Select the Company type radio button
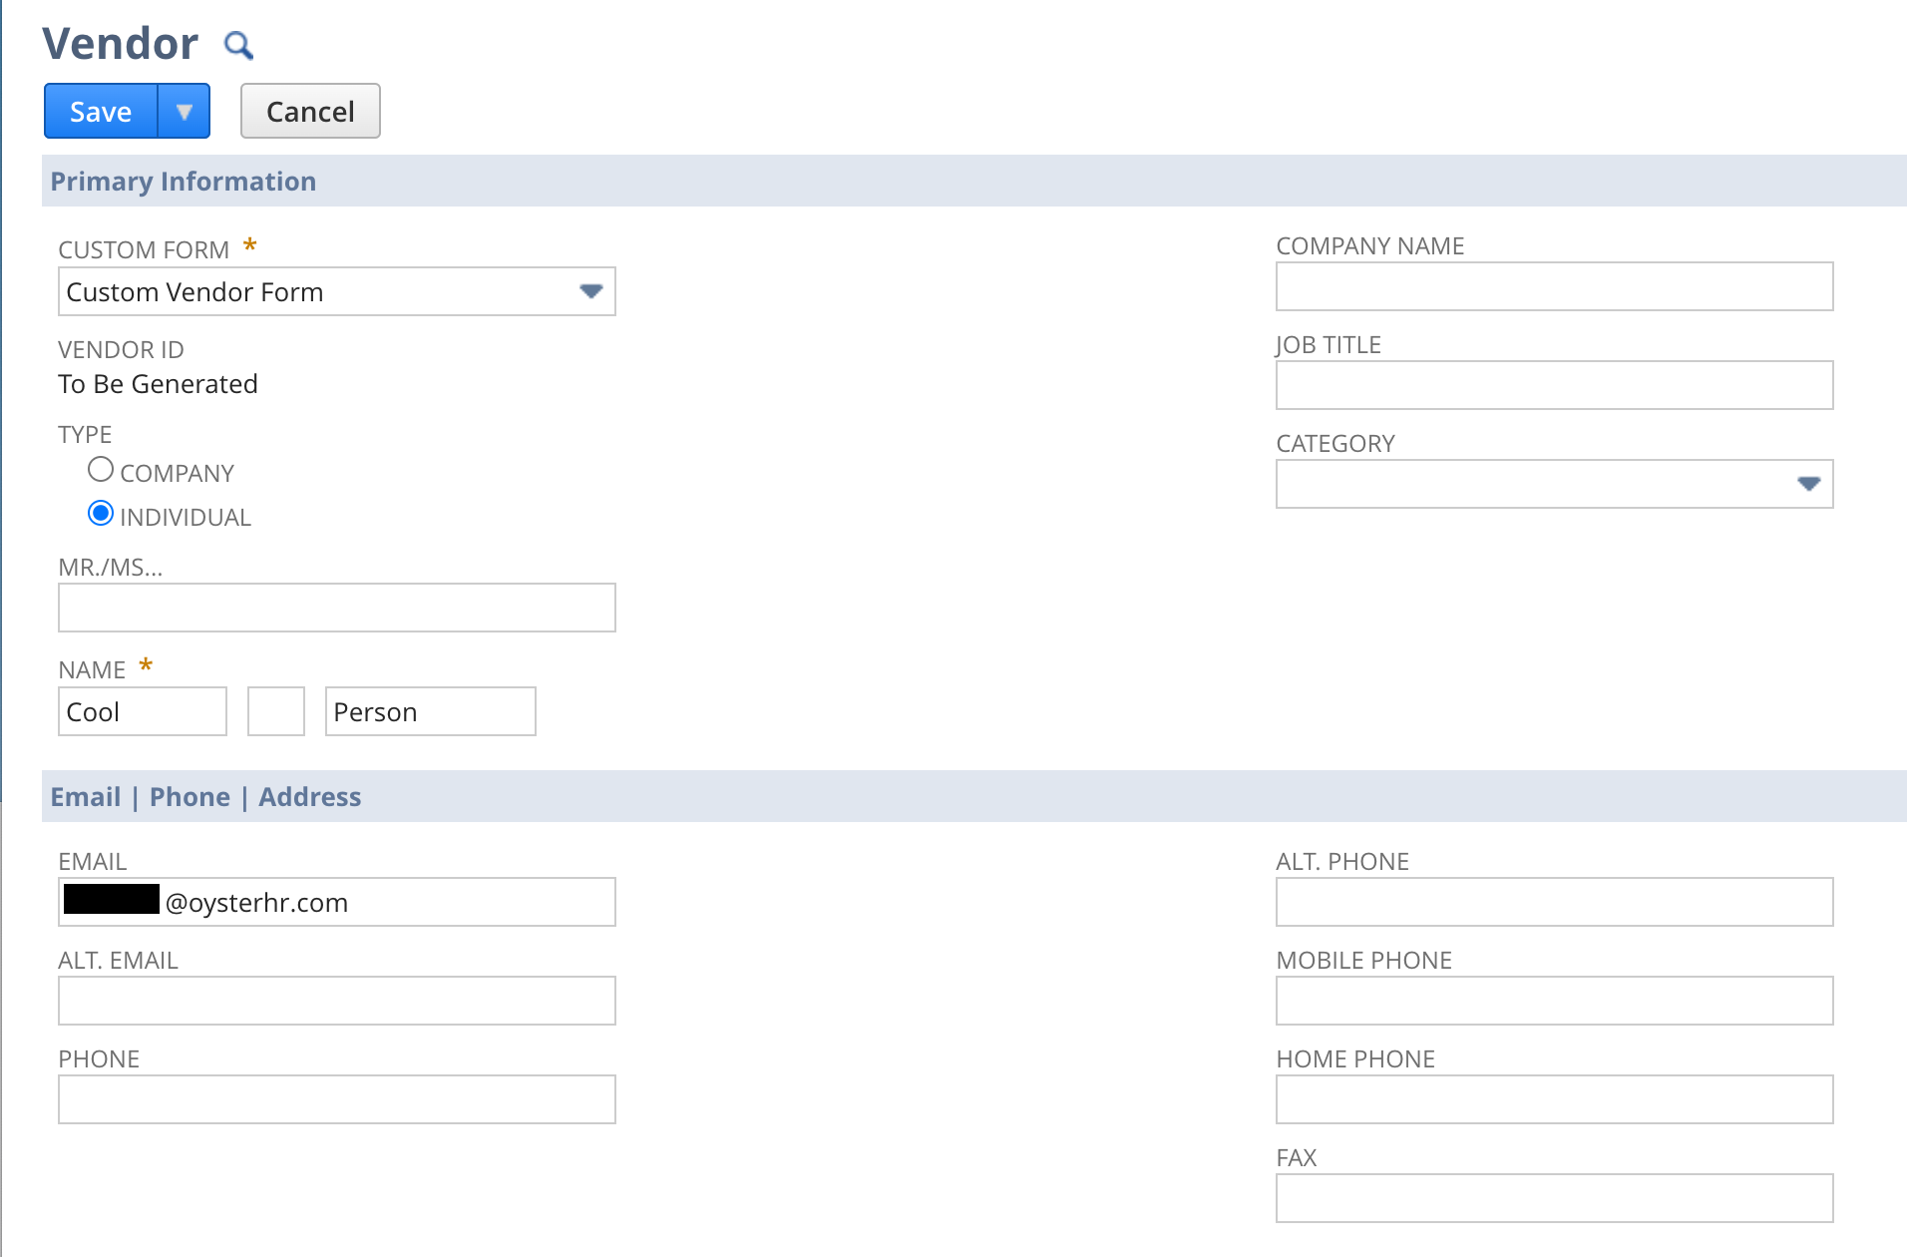Screen dimensions: 1907x1257 click(x=101, y=470)
